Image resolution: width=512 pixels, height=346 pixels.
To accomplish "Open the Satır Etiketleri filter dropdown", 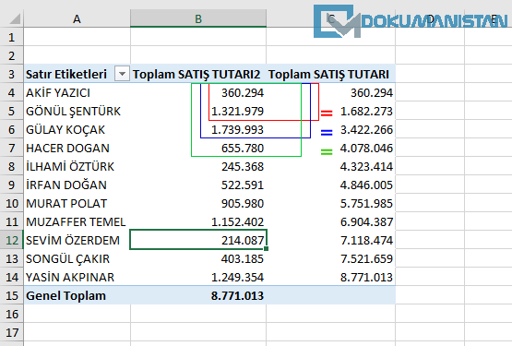I will [x=122, y=74].
